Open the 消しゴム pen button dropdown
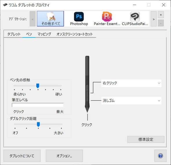The image size is (171, 165). click(x=131, y=101)
